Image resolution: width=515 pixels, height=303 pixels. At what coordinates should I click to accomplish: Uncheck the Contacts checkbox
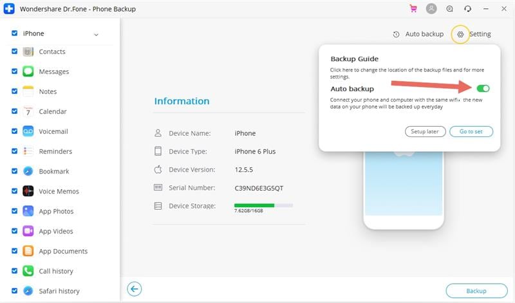(14, 51)
